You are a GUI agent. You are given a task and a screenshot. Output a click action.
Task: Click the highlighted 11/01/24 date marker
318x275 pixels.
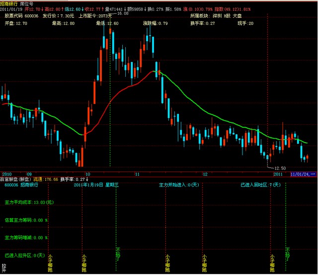303,174
